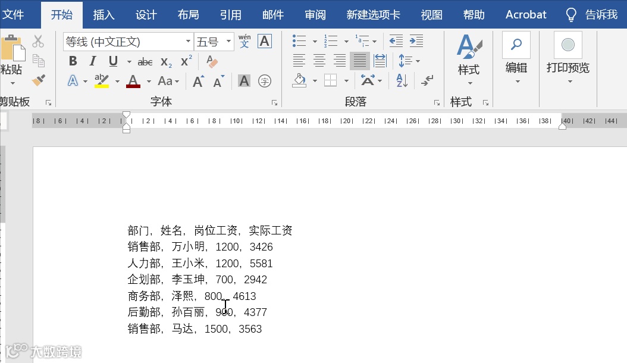Screen dimensions: 627x363
Task: Open the 新建选项卡 tab
Action: point(373,15)
